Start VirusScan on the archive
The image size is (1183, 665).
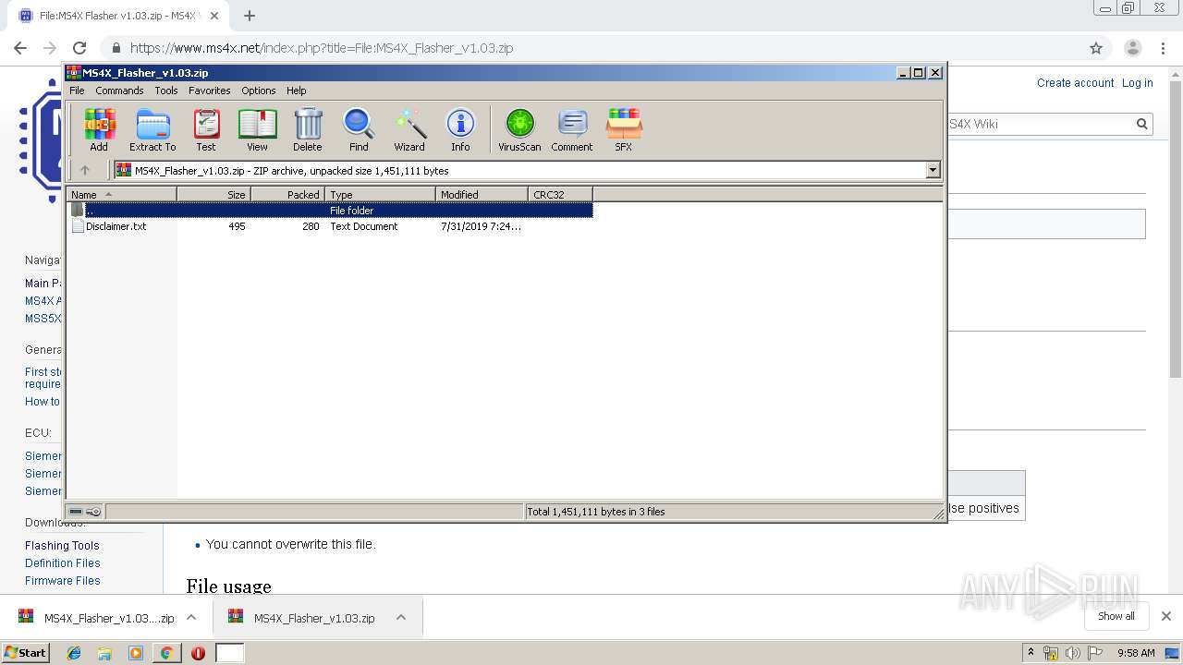click(x=519, y=129)
